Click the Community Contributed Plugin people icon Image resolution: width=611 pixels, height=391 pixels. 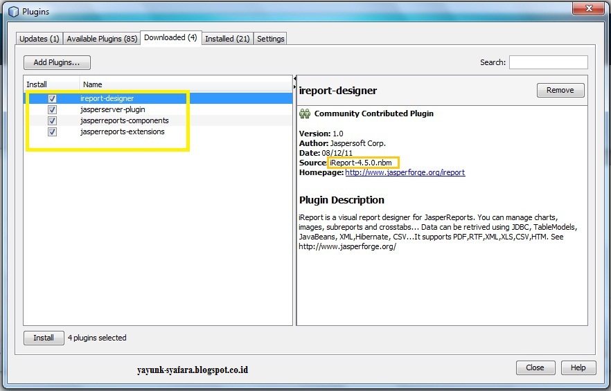(305, 113)
